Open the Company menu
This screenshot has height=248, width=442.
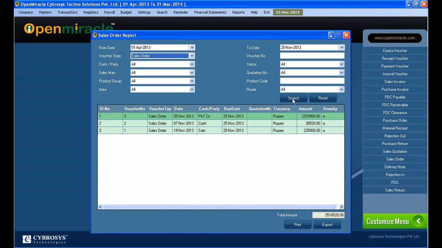tap(26, 12)
